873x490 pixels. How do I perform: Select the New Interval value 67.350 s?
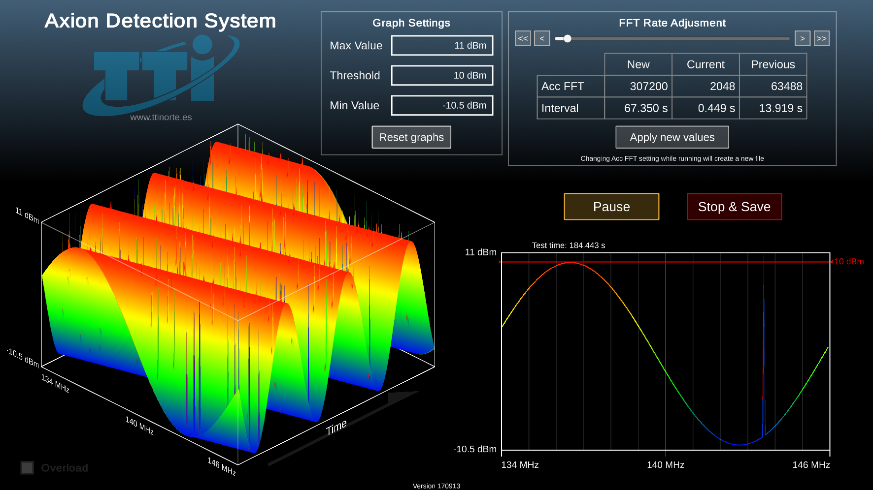[638, 108]
